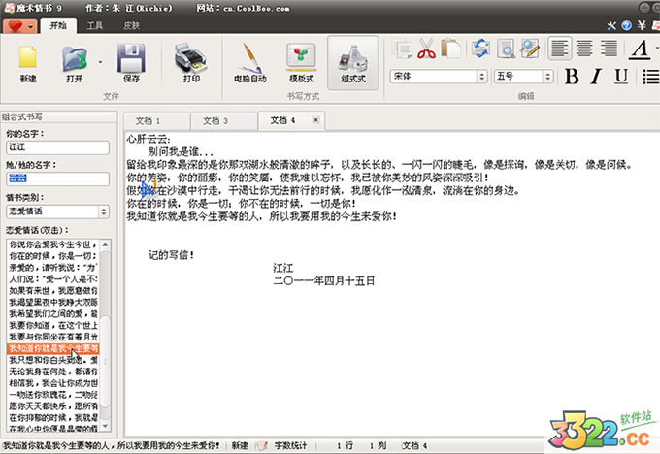Select list row 我希望我们之间的爱
Screen dimensions: 660x454
click(53, 314)
